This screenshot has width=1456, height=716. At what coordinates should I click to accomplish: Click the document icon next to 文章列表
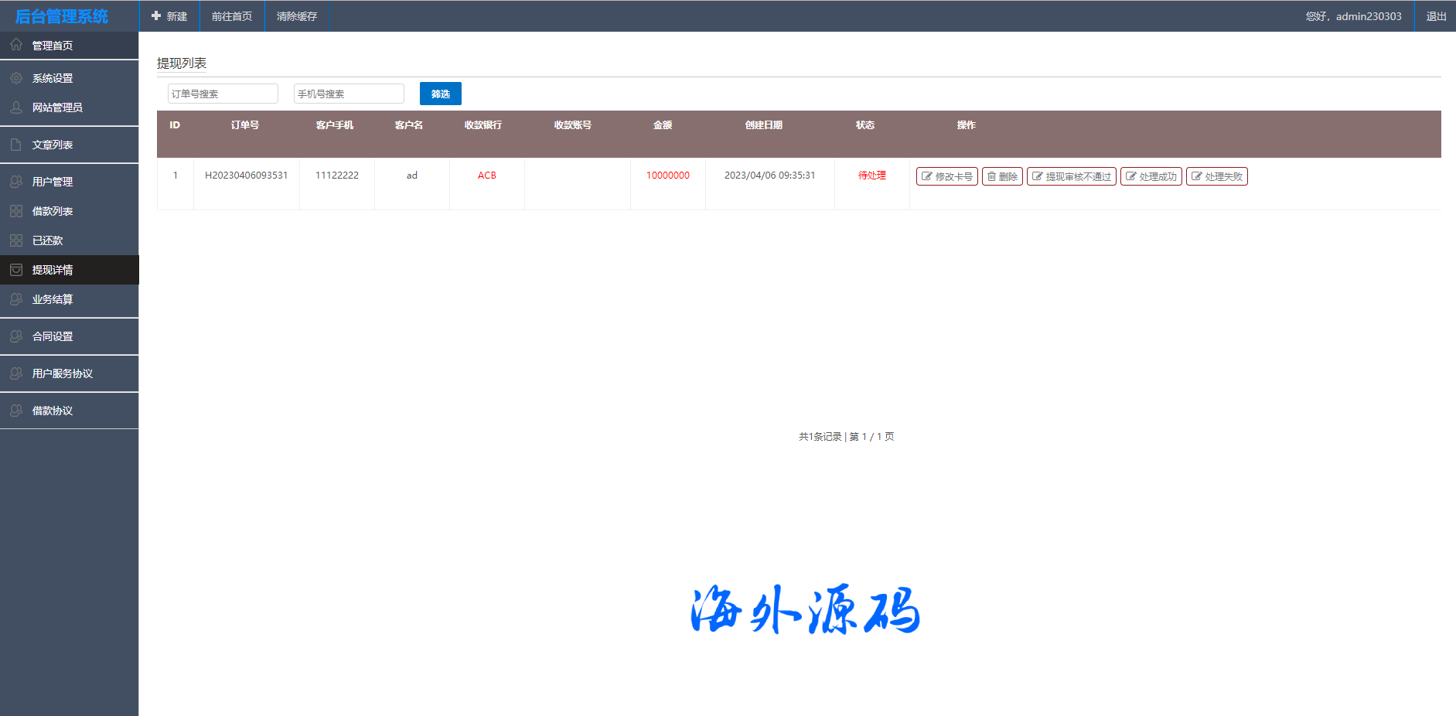pyautogui.click(x=16, y=145)
